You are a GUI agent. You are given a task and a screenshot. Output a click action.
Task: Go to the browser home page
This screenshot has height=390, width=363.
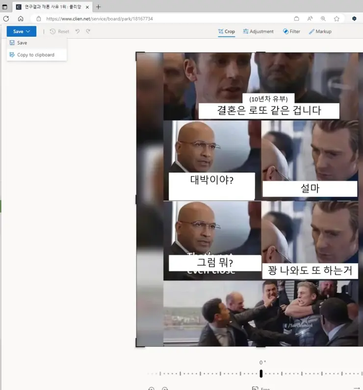[21, 19]
